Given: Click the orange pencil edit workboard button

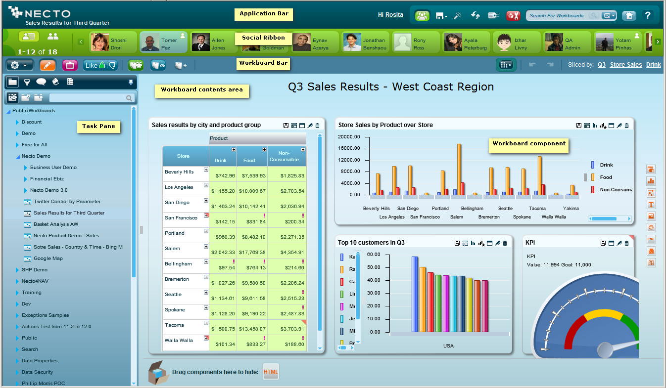Looking at the screenshot, I should point(48,65).
